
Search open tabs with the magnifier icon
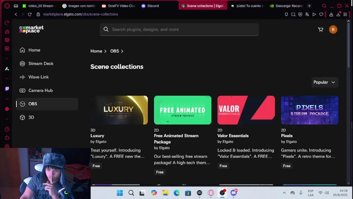[324, 6]
